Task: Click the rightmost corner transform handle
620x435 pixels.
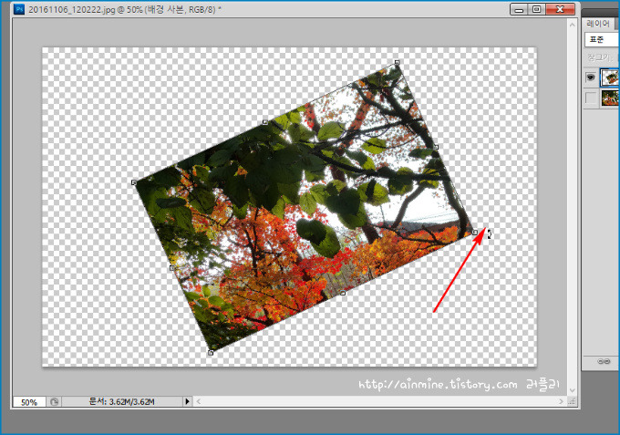Action: click(475, 233)
